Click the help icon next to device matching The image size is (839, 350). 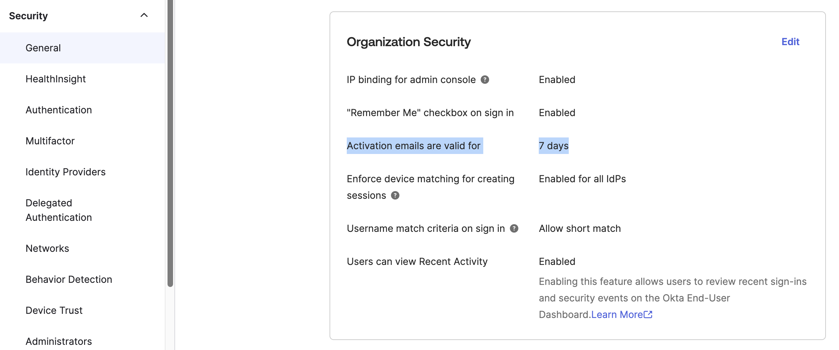395,195
